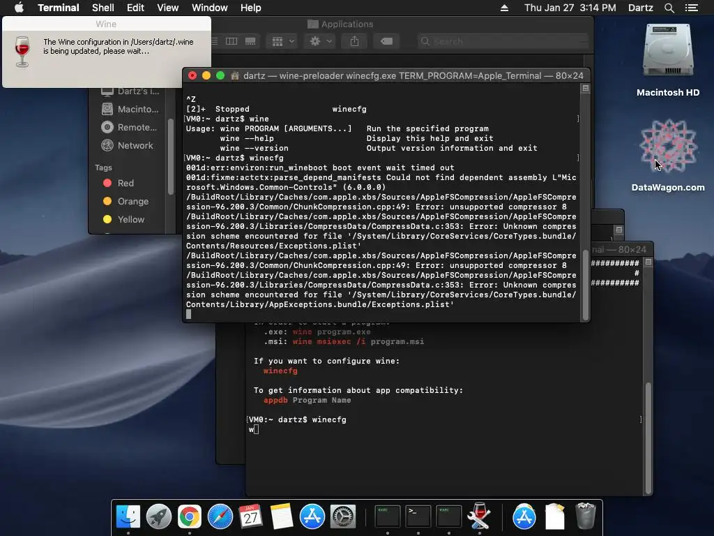Open the Window menu
Screen dimensions: 714x536
(x=209, y=8)
